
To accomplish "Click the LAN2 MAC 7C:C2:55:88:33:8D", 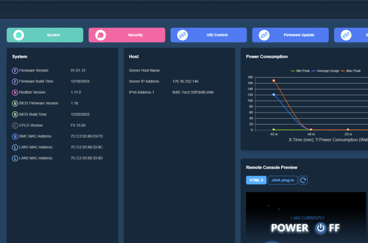I will tap(87, 158).
